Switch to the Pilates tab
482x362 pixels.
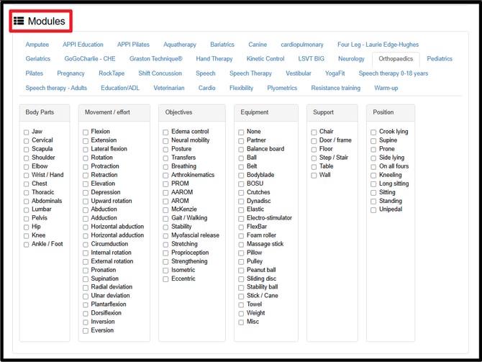[34, 73]
